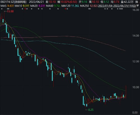Click the 10.02% change percentage value
The height and width of the screenshot is (115, 140).
65,2
